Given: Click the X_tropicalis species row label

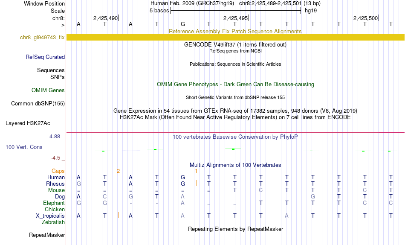Looking at the screenshot, I should pyautogui.click(x=50, y=216).
